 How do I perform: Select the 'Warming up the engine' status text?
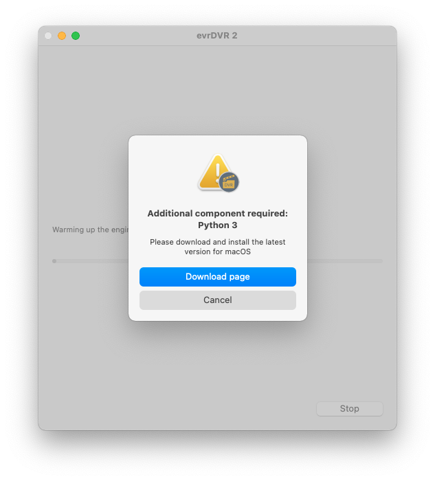[90, 230]
